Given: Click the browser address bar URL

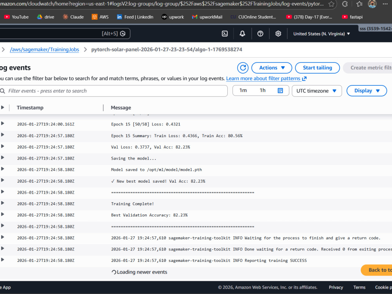Looking at the screenshot, I should pos(162,4).
